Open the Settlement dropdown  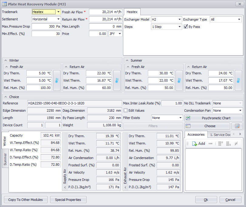(58, 19)
